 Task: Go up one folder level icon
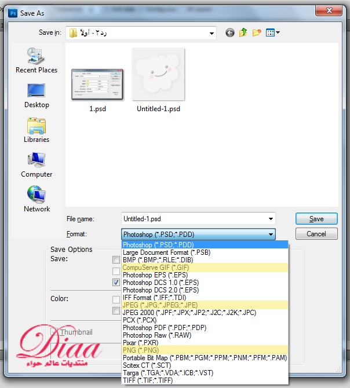point(243,33)
